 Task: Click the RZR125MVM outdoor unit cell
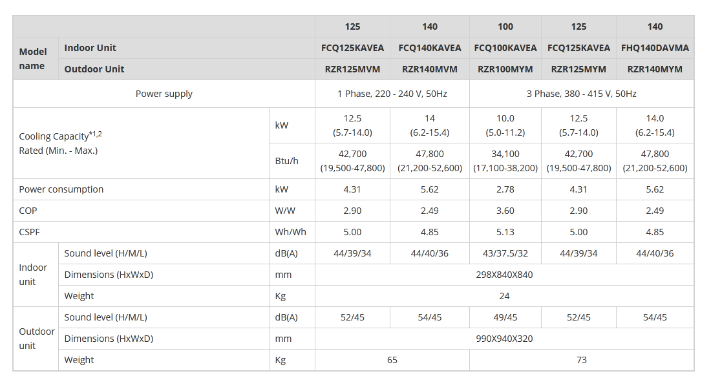tap(352, 69)
